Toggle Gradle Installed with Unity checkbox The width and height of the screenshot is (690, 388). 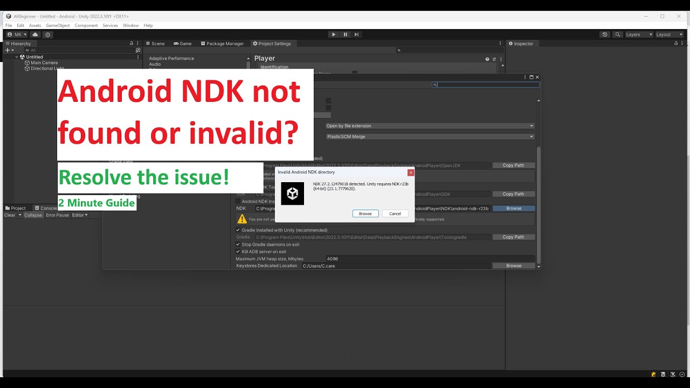[238, 230]
